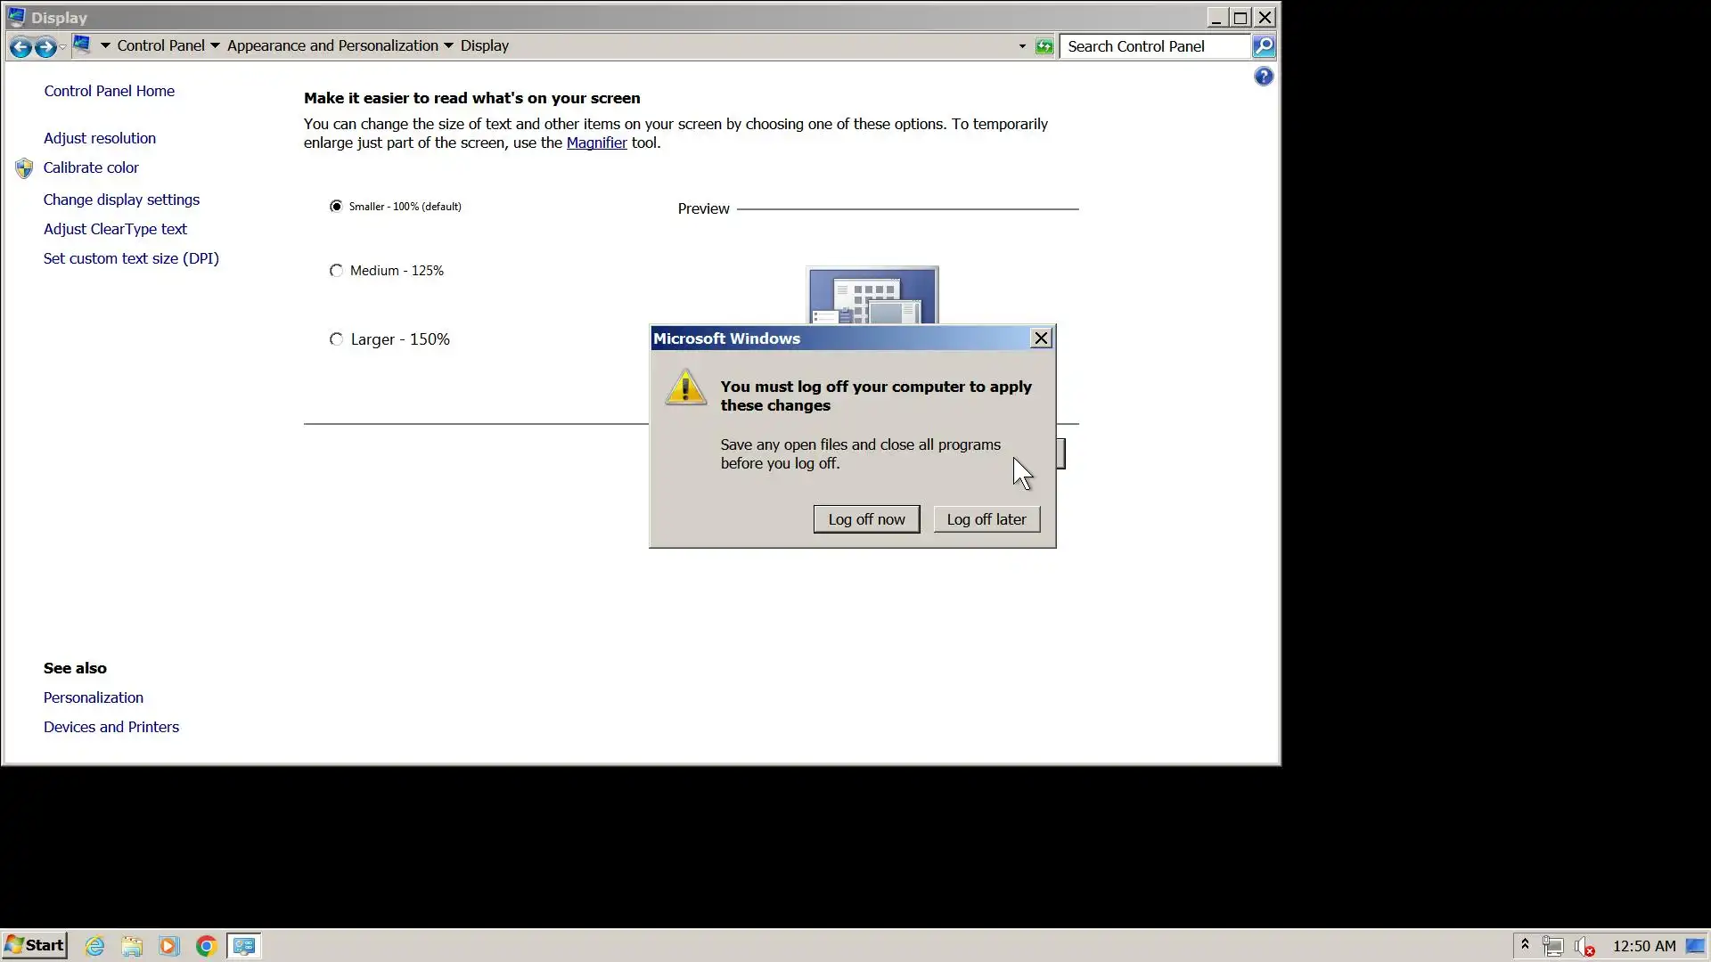1711x962 pixels.
Task: Click the Search Control Panel field
Action: [1154, 46]
